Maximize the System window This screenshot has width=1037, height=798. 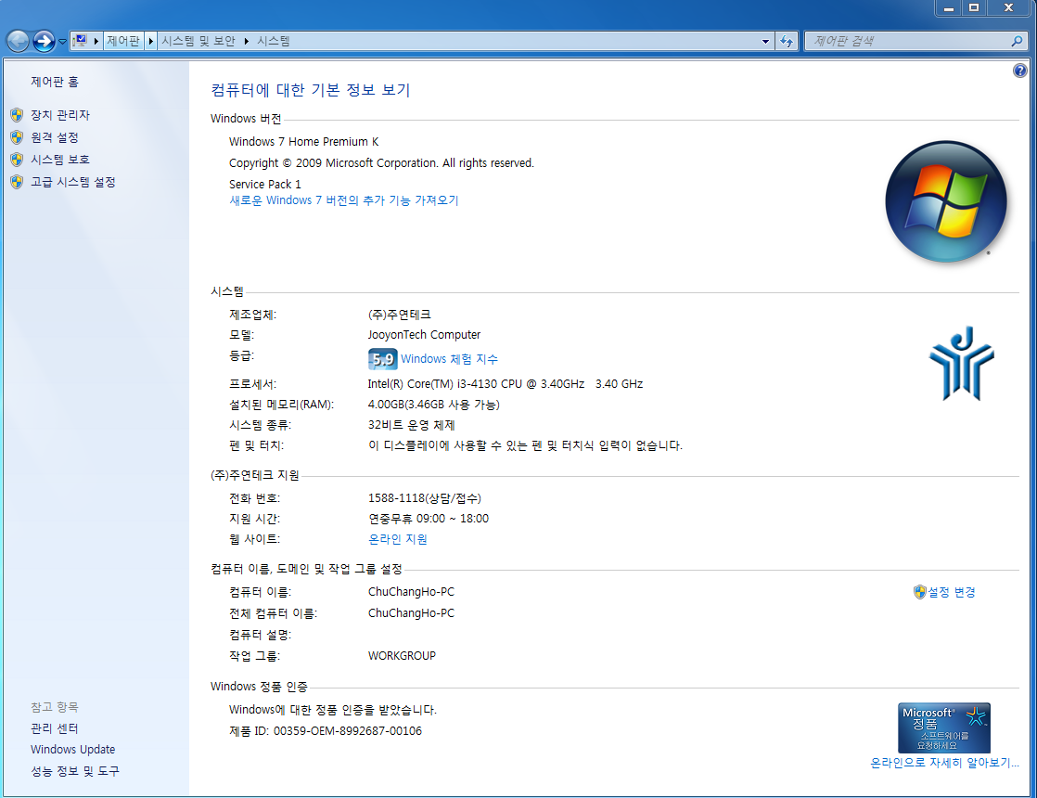(974, 8)
